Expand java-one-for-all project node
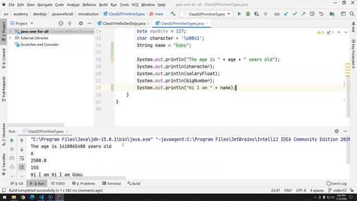The image size is (357, 201). click(x=10, y=31)
